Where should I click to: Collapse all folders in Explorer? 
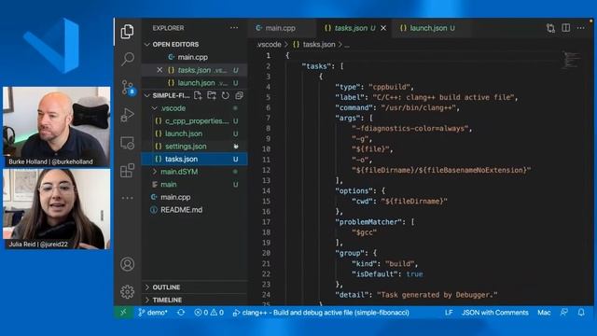click(239, 95)
